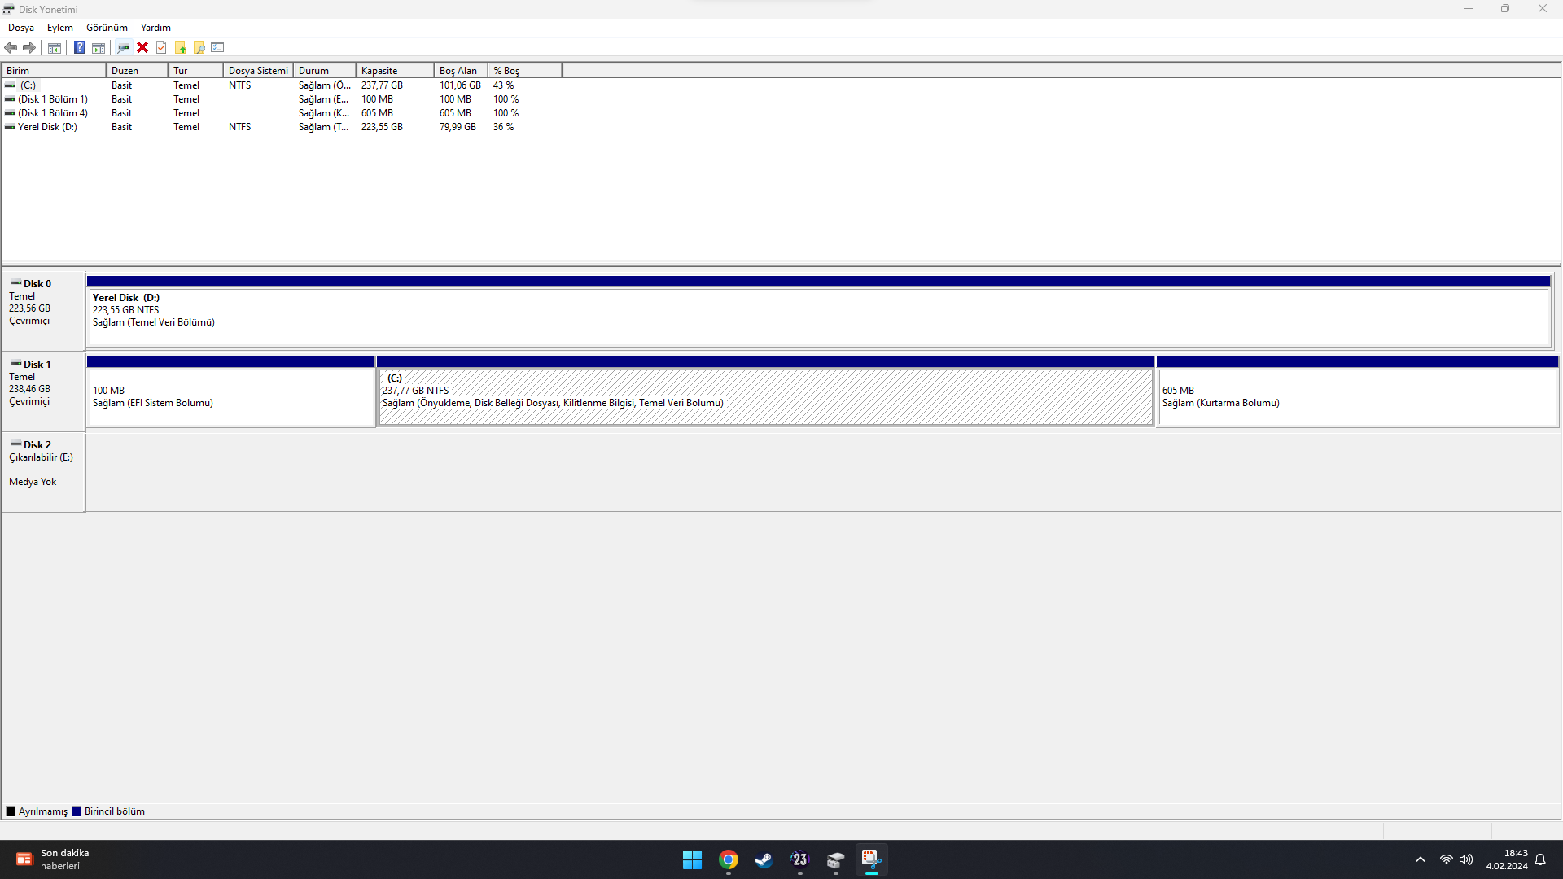Click the folder with green arrow icon
The image size is (1563, 879).
click(180, 47)
